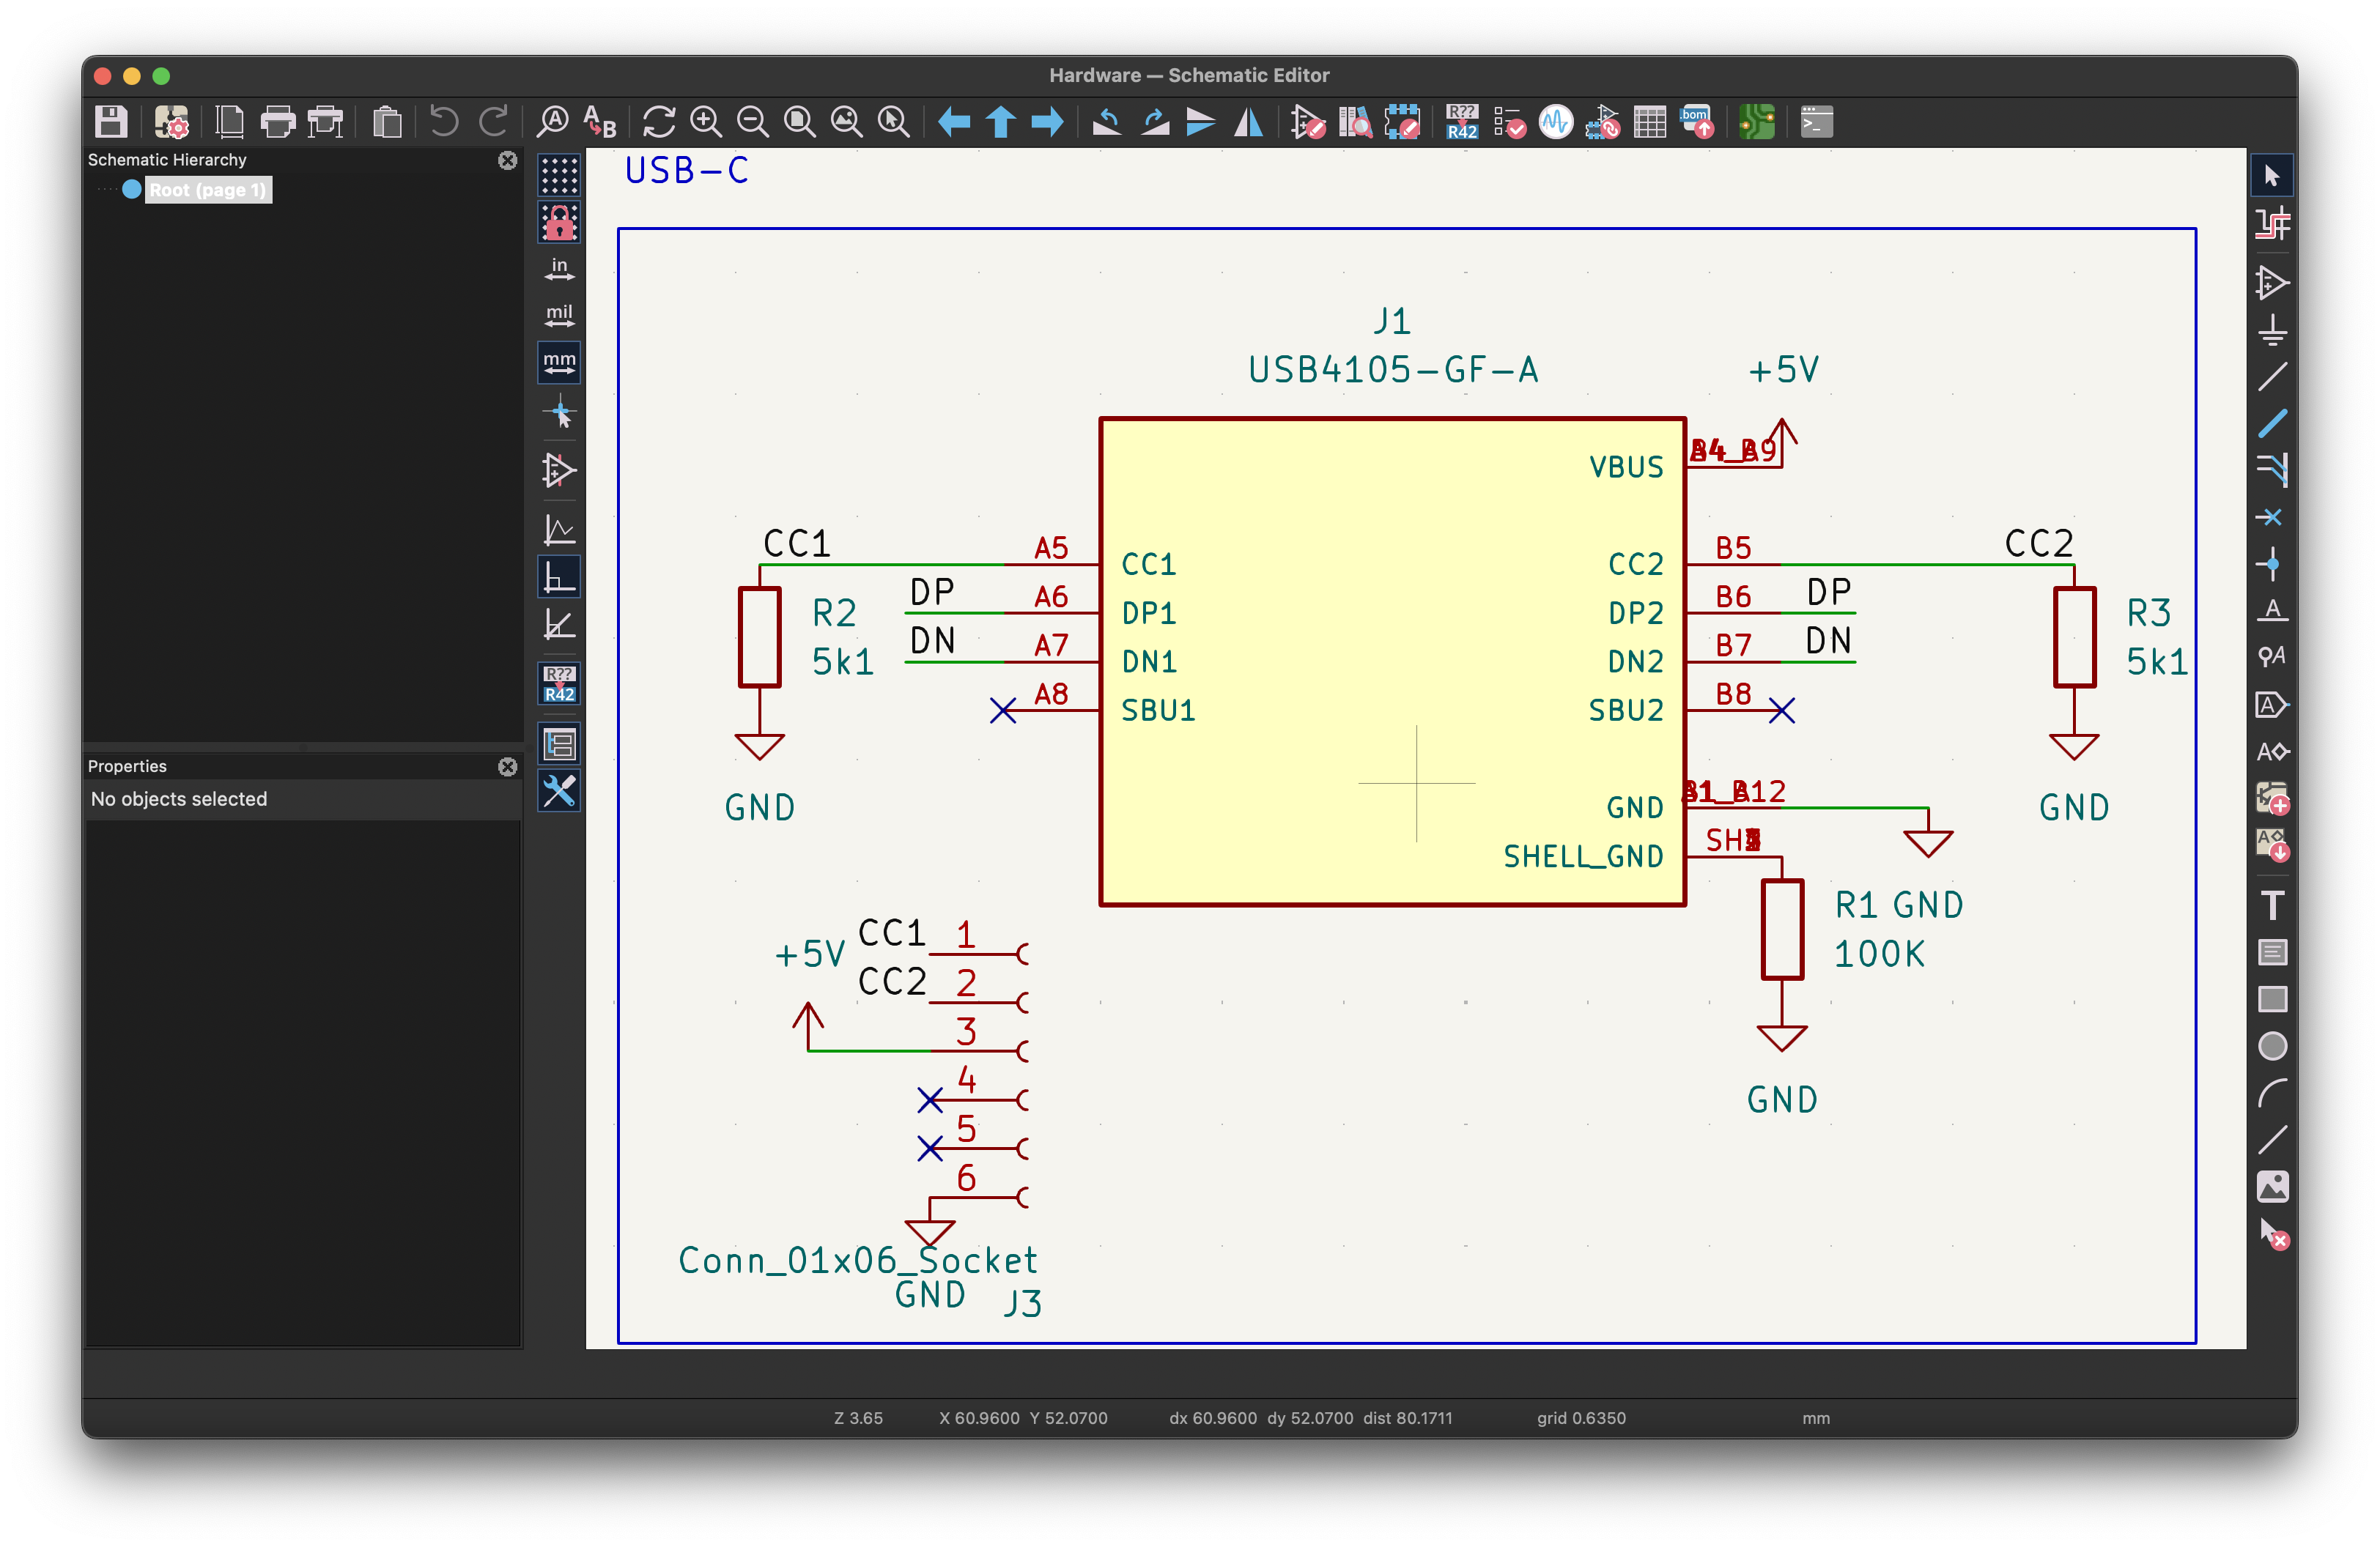This screenshot has width=2380, height=1547.
Task: Toggle properties manager panel
Action: point(559,792)
